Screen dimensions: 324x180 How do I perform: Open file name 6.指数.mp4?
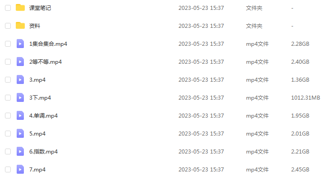43,152
